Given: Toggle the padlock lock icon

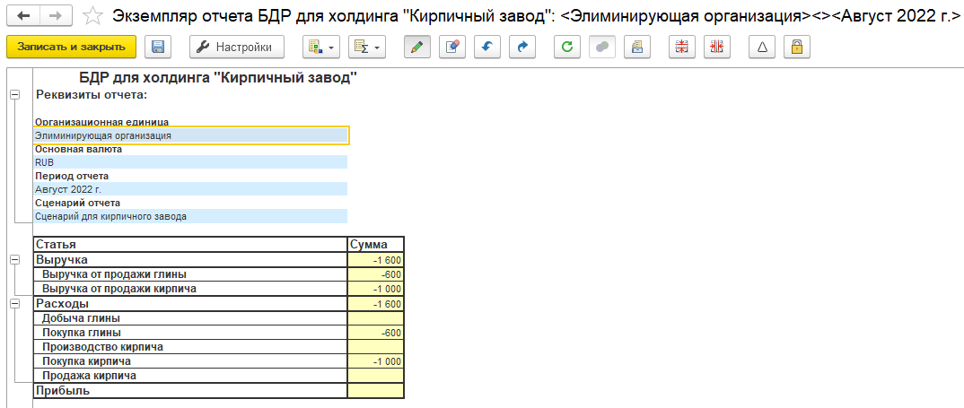Looking at the screenshot, I should (x=797, y=47).
